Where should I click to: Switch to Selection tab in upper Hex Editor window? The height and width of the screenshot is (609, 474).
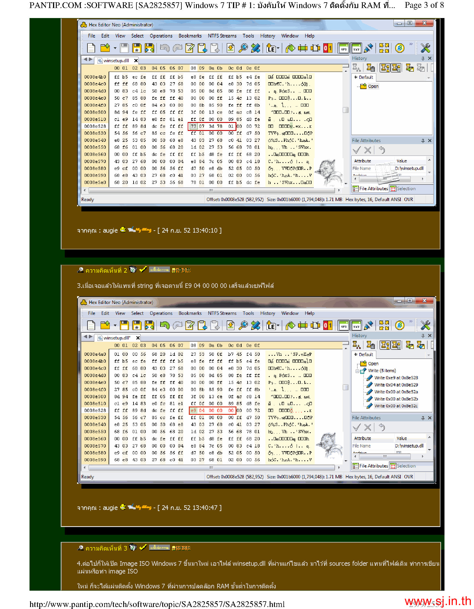coord(403,188)
